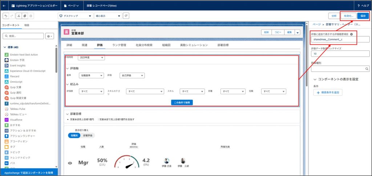The image size is (372, 176).
Task: Open the 2025年度 period dropdown
Action: click(x=91, y=57)
